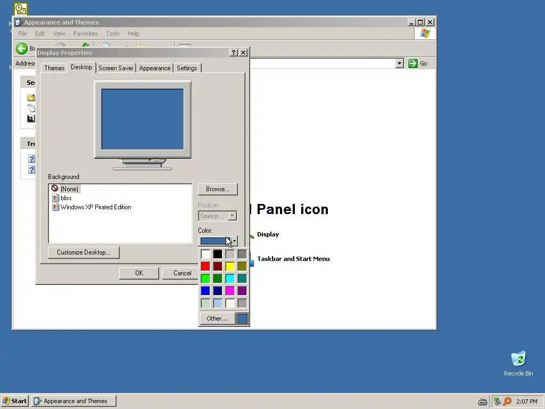Click current custom blue swatch beside Other

[242, 318]
